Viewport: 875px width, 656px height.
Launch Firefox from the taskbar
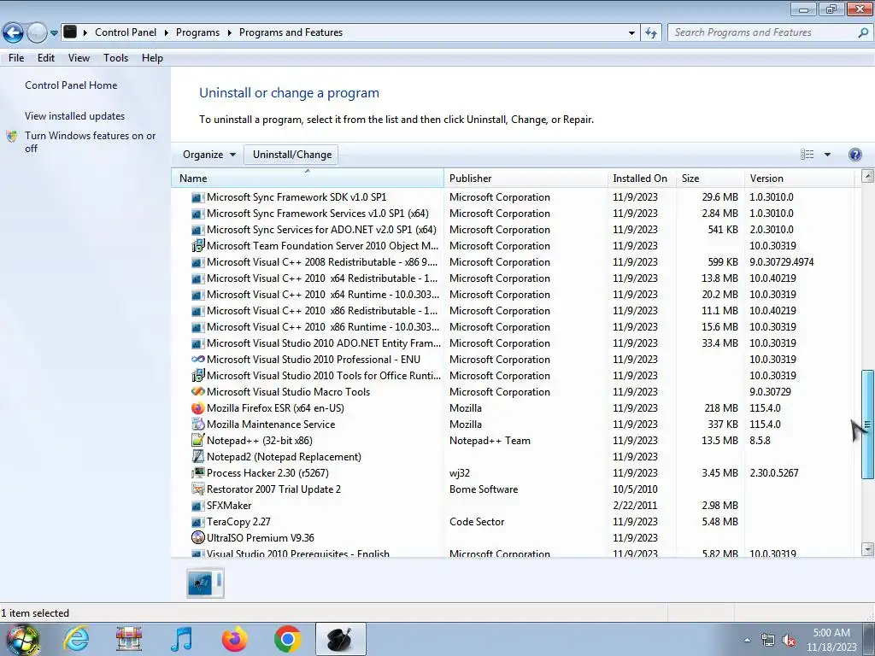coord(234,639)
